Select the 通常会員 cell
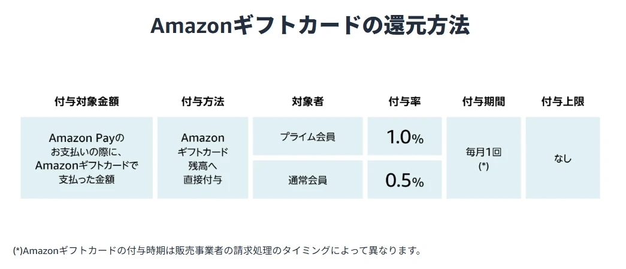Image resolution: width=626 pixels, height=269 pixels. click(x=307, y=180)
